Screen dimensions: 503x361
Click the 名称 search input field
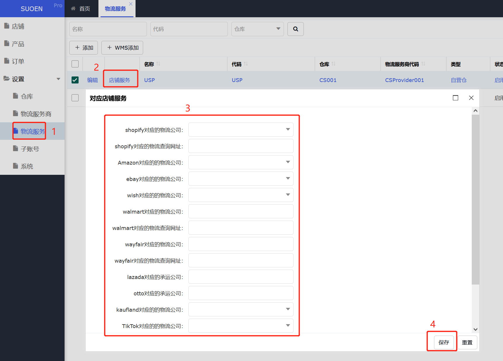point(108,29)
